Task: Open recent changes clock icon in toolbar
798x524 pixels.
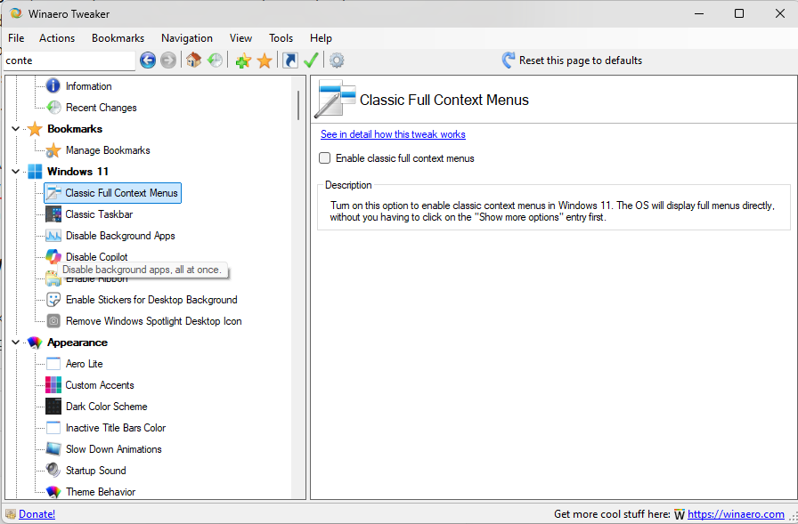Action: 215,60
